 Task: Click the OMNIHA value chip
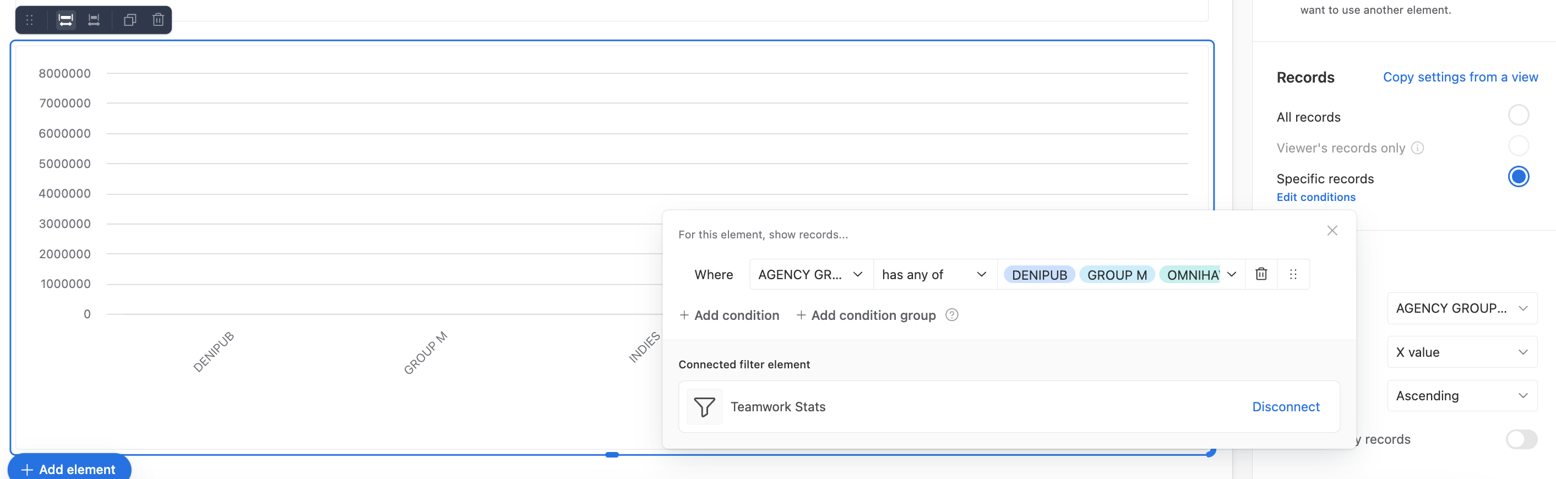[1189, 275]
